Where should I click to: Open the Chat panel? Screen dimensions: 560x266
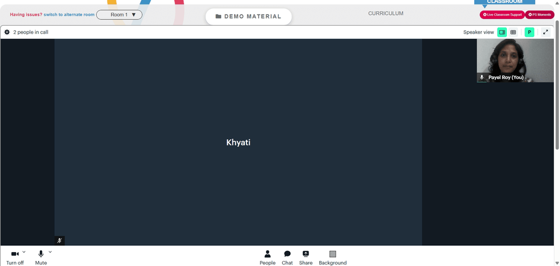pyautogui.click(x=287, y=258)
